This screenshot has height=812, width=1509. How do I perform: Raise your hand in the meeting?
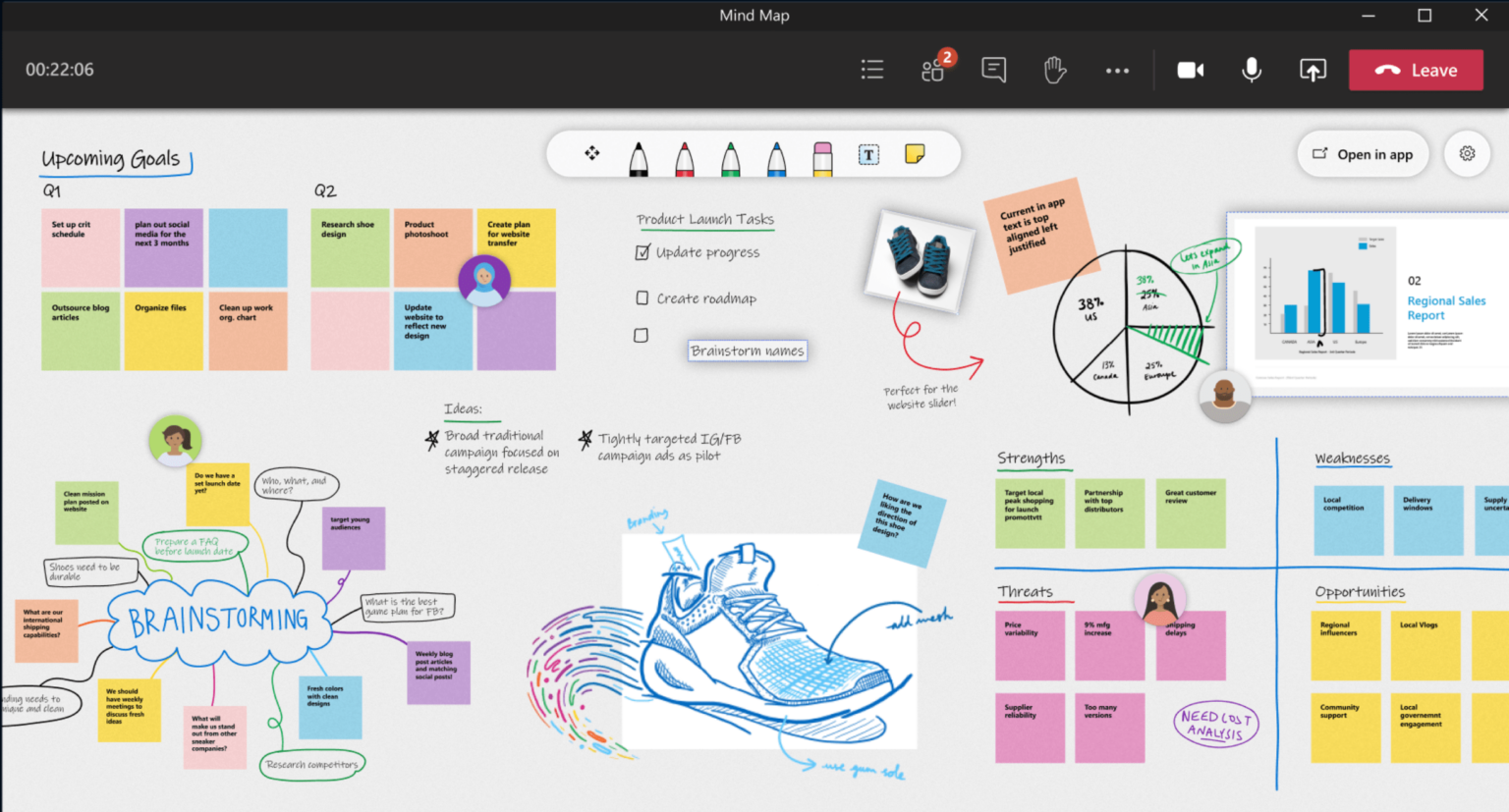[x=1054, y=70]
